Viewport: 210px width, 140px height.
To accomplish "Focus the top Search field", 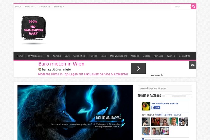I will [x=181, y=7].
